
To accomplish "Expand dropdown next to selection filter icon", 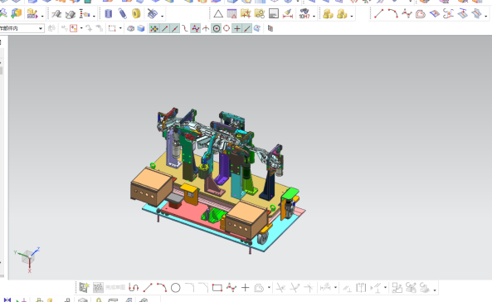I will point(81,28).
